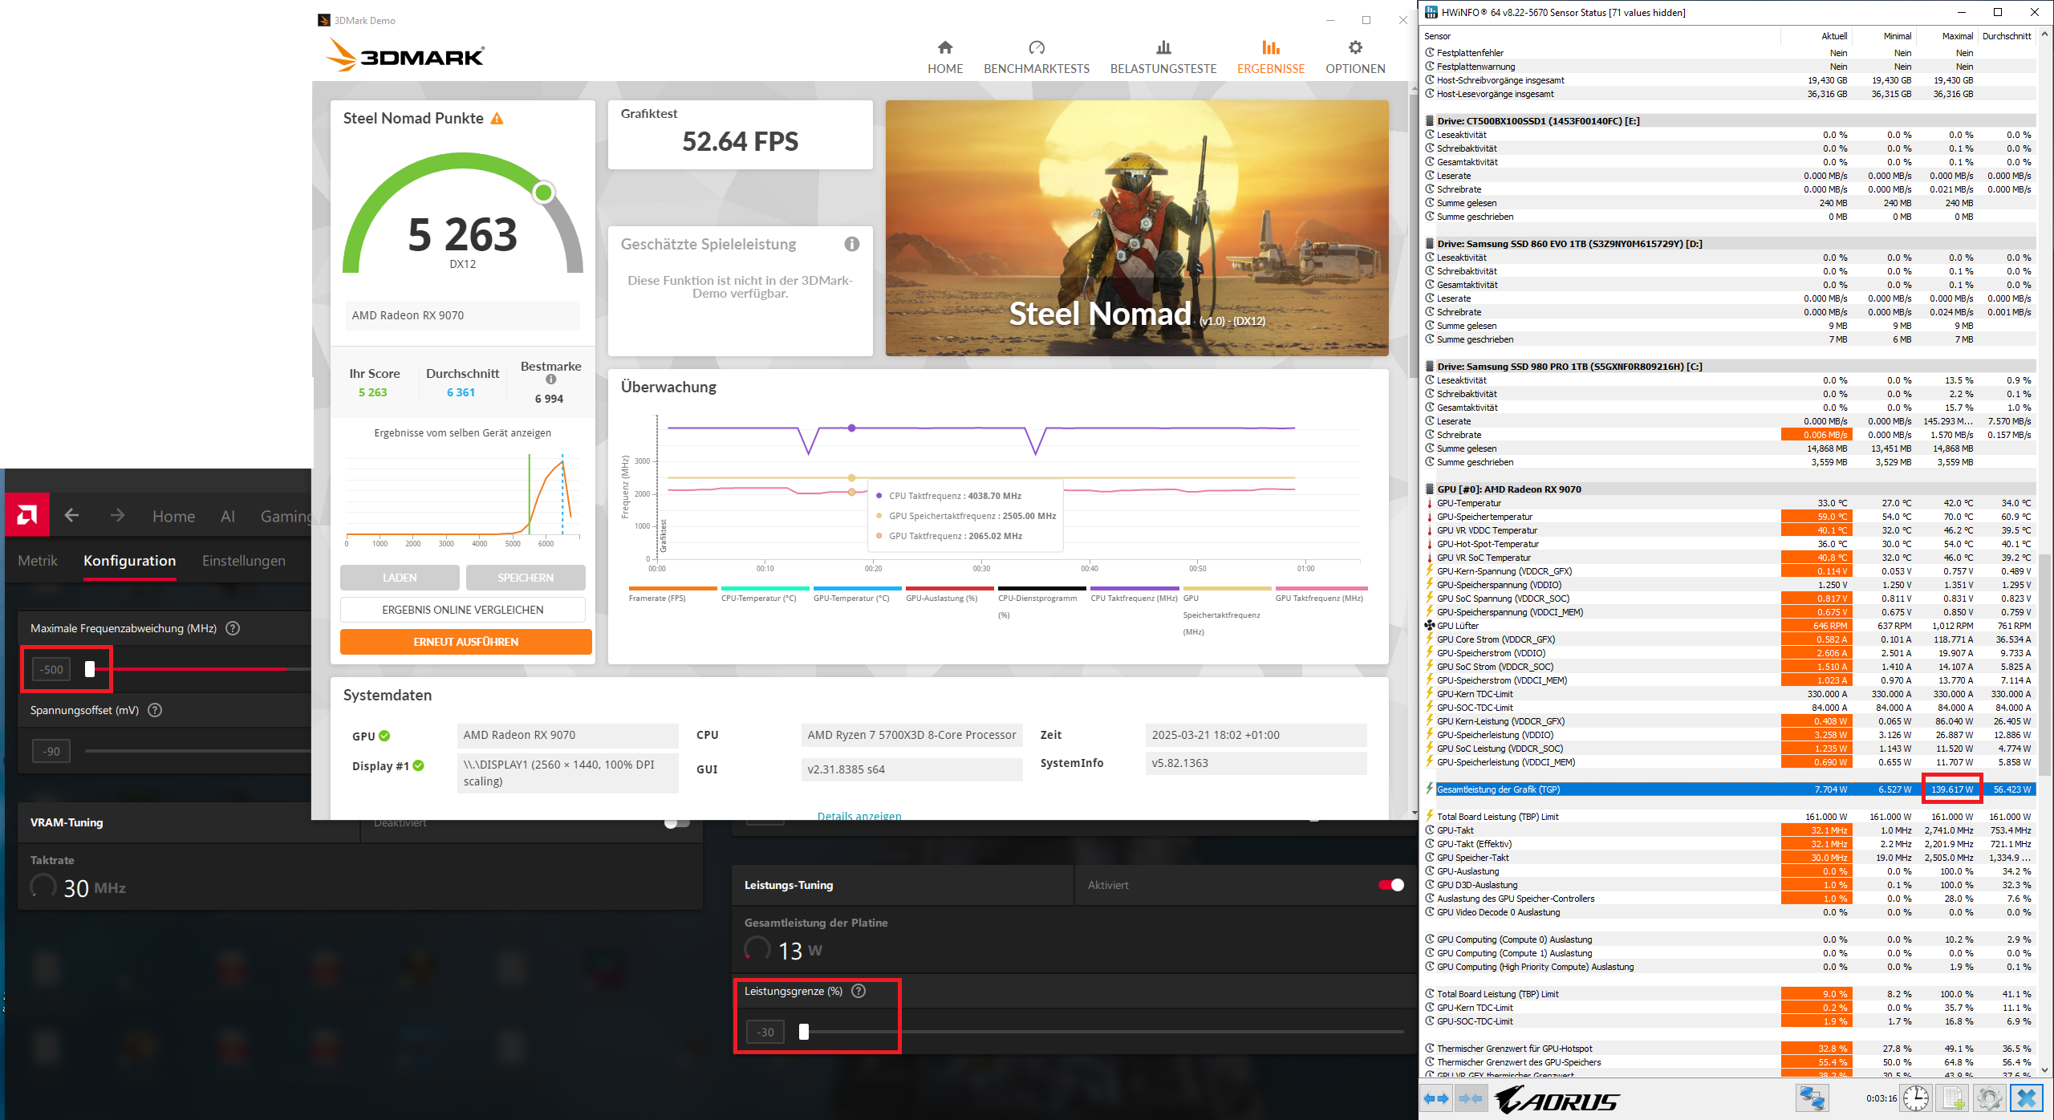Click info icon beside Geschätzte Spieleleistung
Image resolution: width=2054 pixels, height=1120 pixels.
pos(851,244)
